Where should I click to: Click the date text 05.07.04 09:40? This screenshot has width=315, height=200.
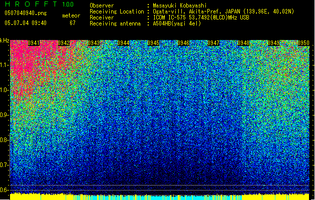pyautogui.click(x=26, y=23)
